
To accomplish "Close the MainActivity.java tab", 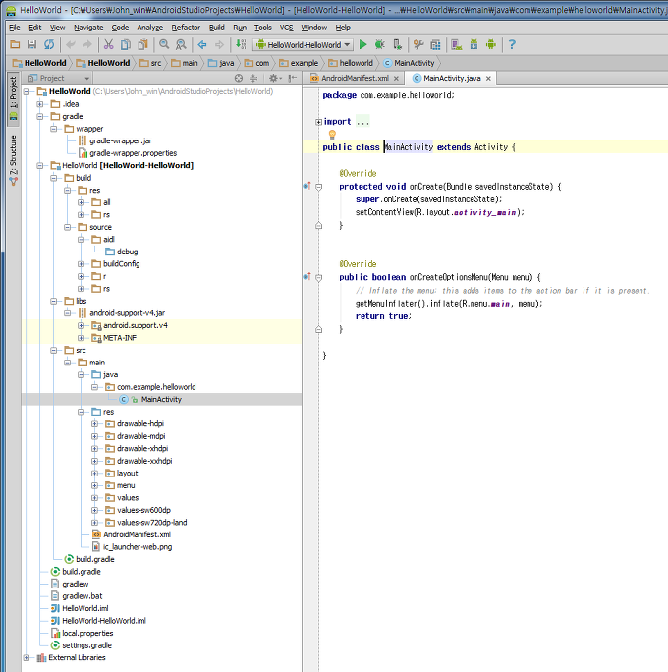I will point(488,79).
